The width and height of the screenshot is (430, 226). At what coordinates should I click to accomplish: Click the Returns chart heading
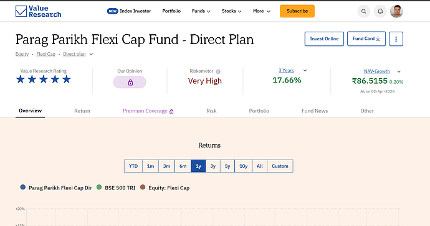[209, 145]
